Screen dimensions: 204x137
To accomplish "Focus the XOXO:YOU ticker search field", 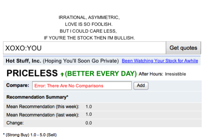I will tap(85, 48).
